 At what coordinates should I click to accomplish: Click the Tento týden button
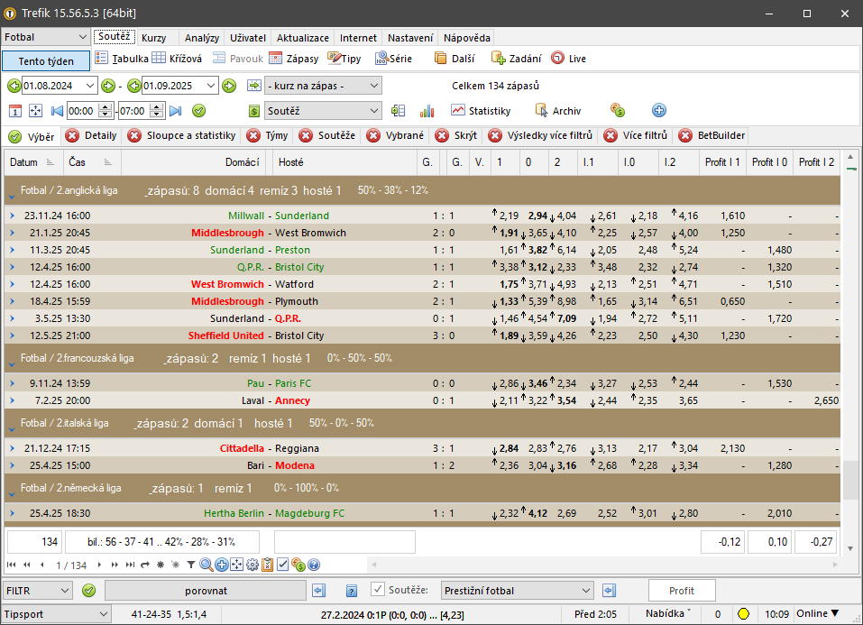pyautogui.click(x=46, y=61)
